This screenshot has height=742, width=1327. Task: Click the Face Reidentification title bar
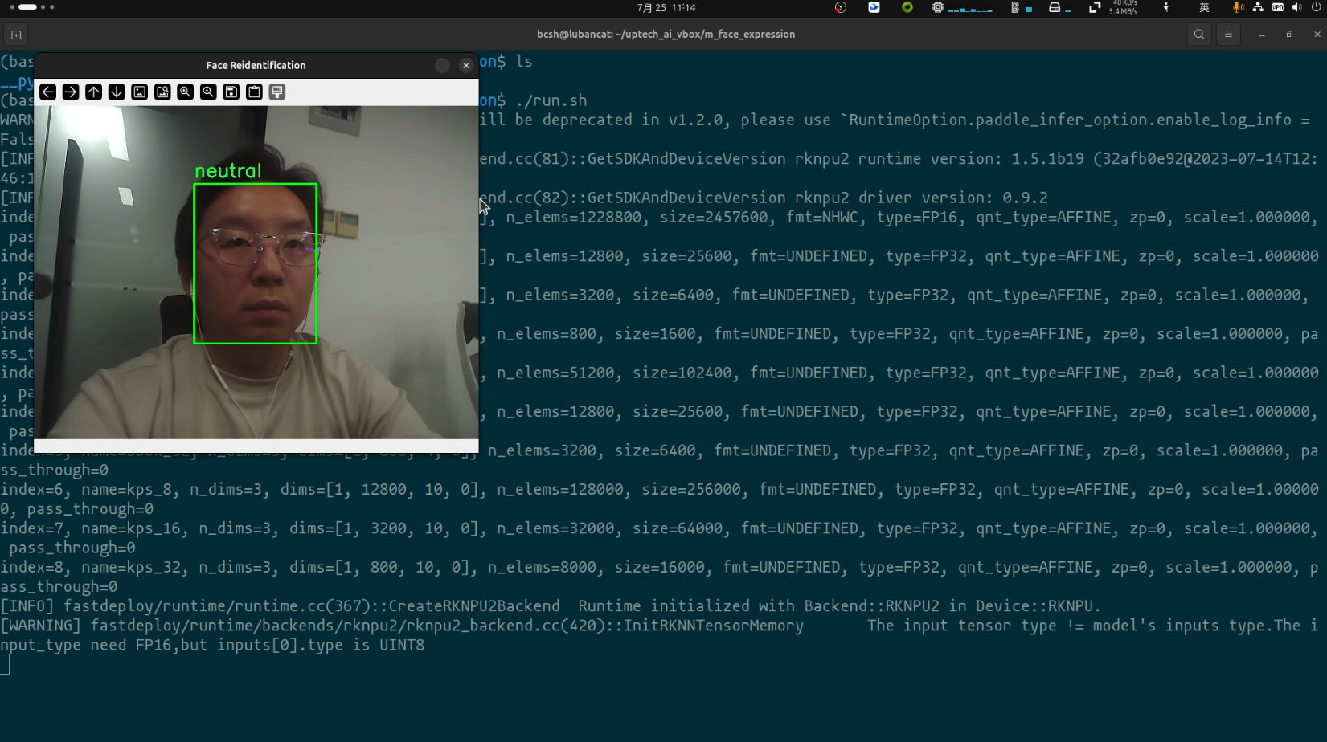point(256,66)
